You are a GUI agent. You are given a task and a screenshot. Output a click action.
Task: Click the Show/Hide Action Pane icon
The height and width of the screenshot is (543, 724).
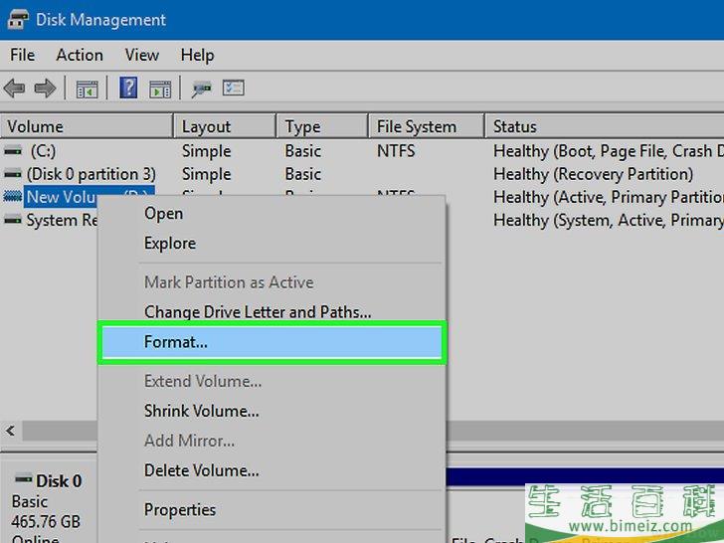159,89
